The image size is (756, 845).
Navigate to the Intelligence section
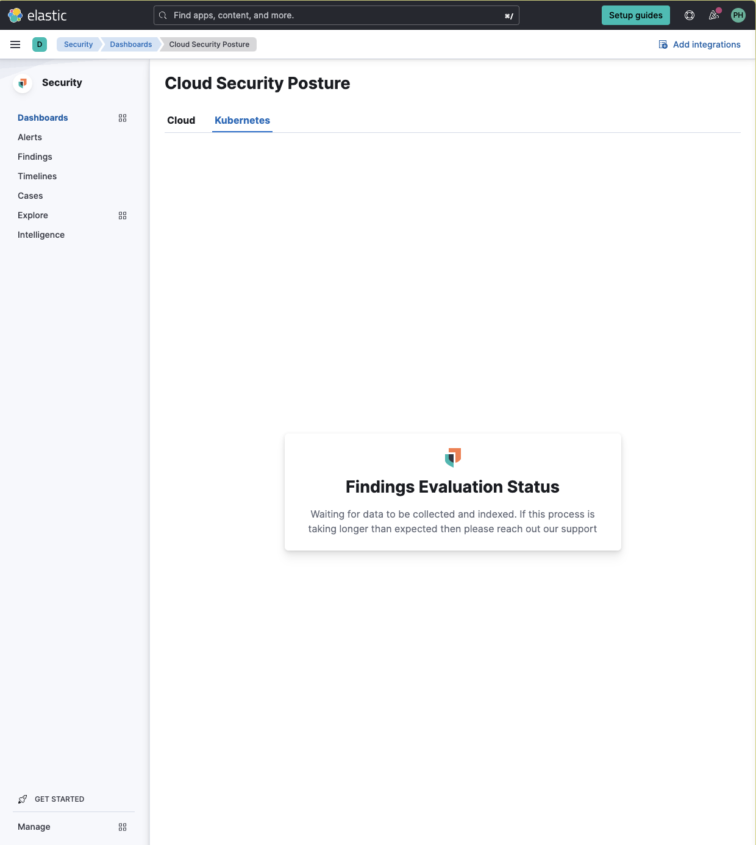point(41,235)
